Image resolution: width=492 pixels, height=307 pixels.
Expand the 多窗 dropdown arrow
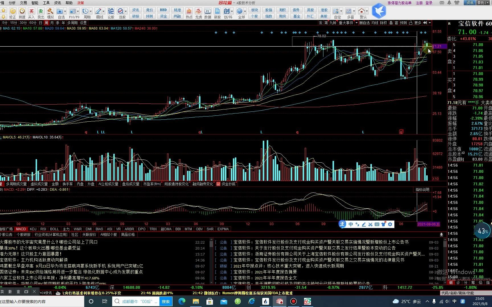tap(354, 11)
